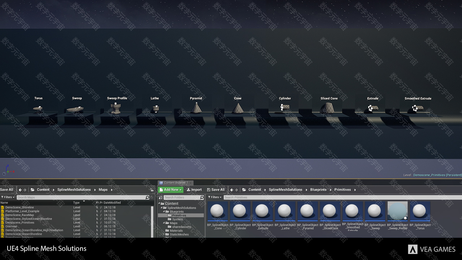The image size is (462, 260).
Task: Select BP_SplineObject_Torus asset thumbnail
Action: (x=420, y=211)
